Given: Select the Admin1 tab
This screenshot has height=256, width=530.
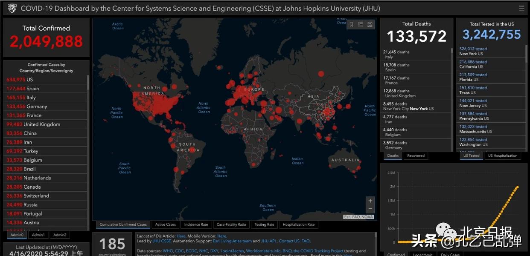Looking at the screenshot, I should point(38,235).
